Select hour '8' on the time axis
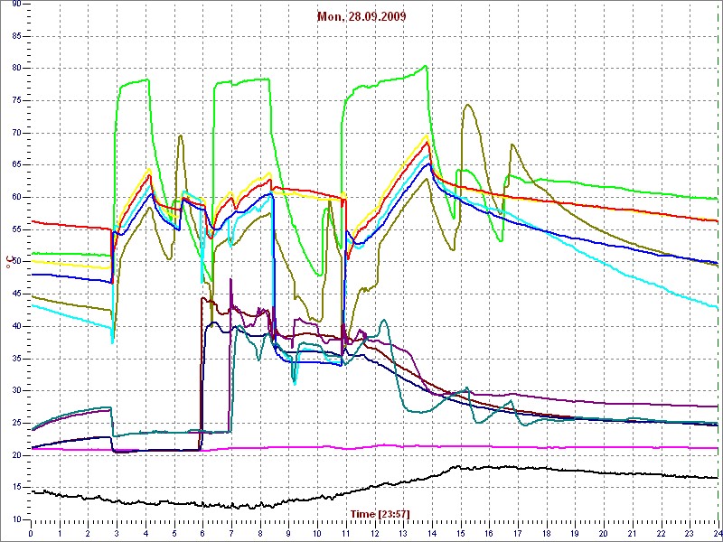The width and height of the screenshot is (723, 542). (x=260, y=533)
